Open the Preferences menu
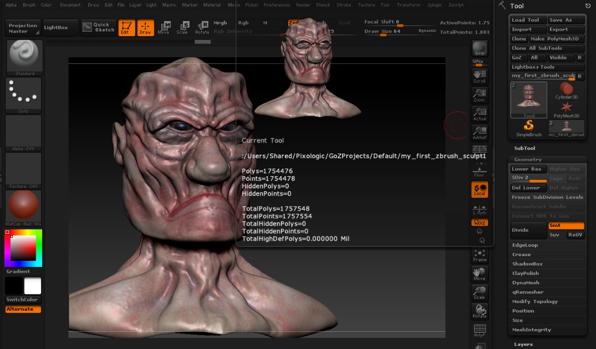The image size is (596, 349). [x=277, y=5]
